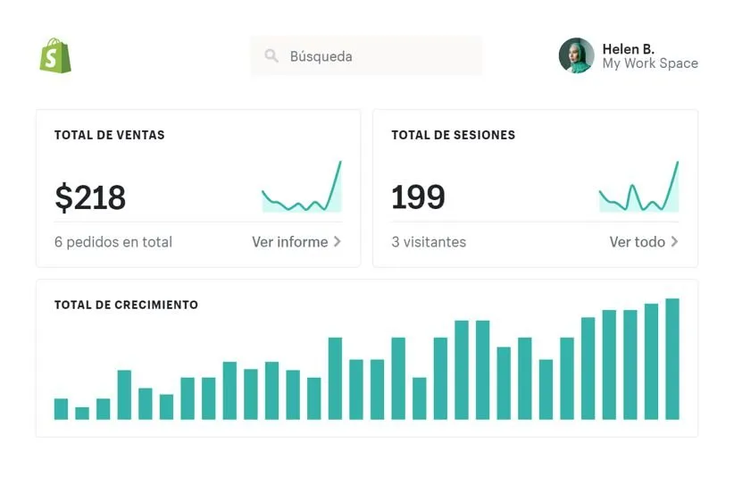
Task: Click the 6 pedidos en total text
Action: (x=113, y=241)
